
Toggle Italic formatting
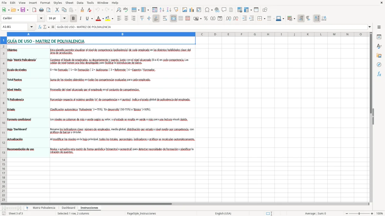pos(80,19)
